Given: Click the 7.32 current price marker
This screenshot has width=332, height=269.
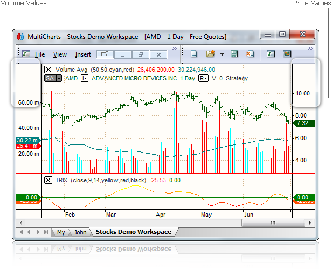Looking at the screenshot, I should point(302,123).
